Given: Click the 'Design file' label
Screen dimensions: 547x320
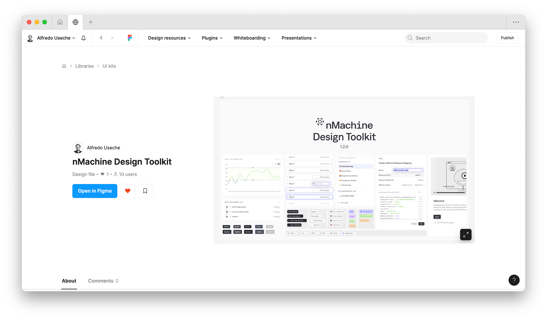Looking at the screenshot, I should 83,174.
